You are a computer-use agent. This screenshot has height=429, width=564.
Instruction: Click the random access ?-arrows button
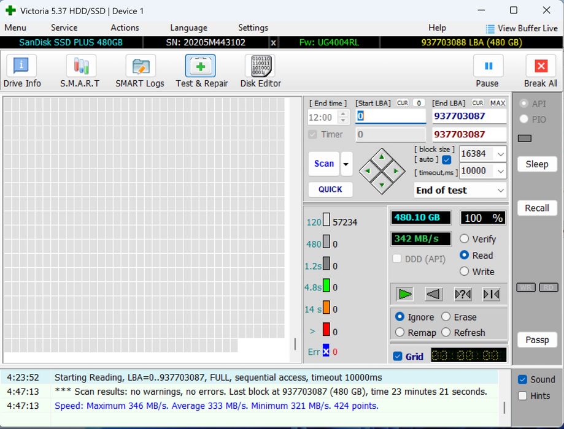coord(463,294)
